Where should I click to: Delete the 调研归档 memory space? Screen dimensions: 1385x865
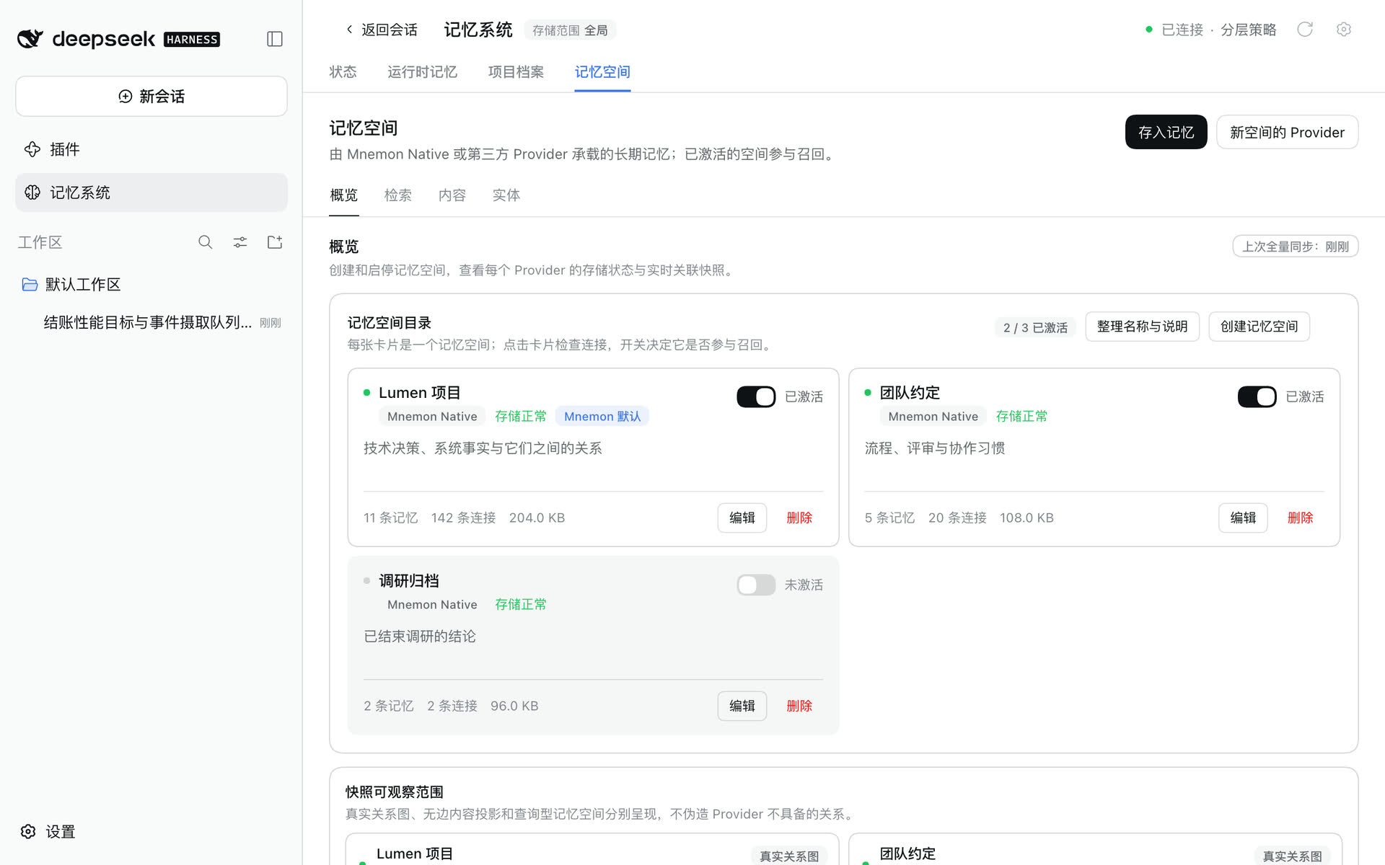coord(799,706)
